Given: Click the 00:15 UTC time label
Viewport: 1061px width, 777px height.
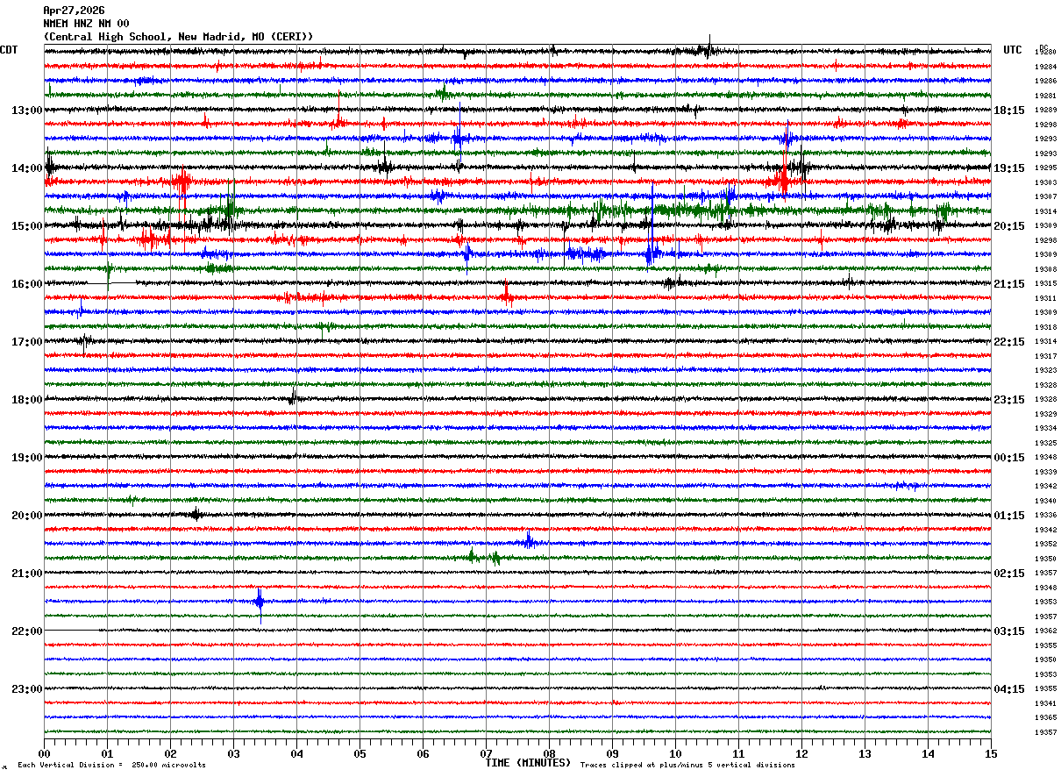Looking at the screenshot, I should pyautogui.click(x=1008, y=458).
